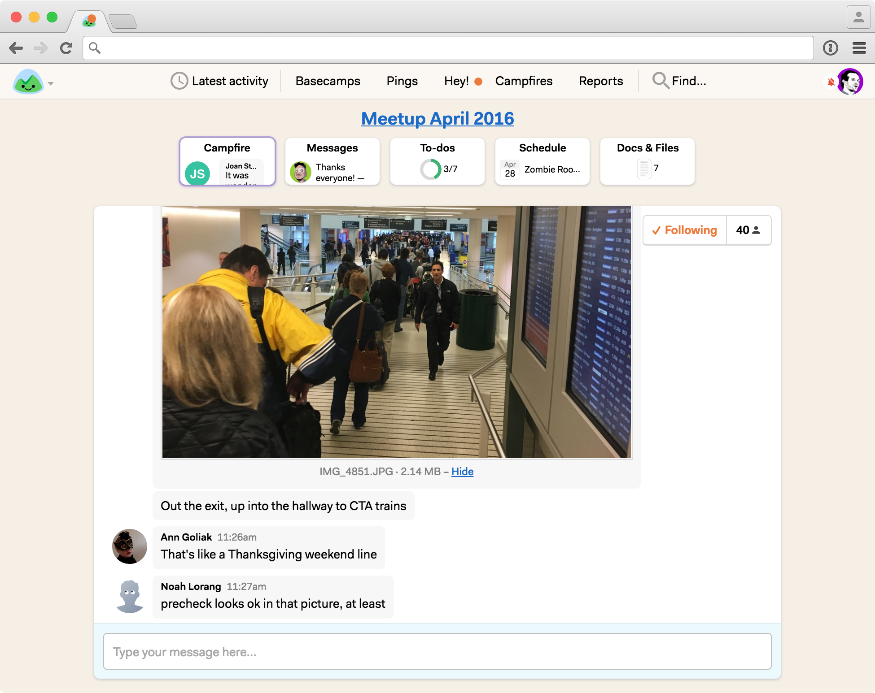875x693 pixels.
Task: Reload the page with refresh icon
Action: pyautogui.click(x=66, y=48)
